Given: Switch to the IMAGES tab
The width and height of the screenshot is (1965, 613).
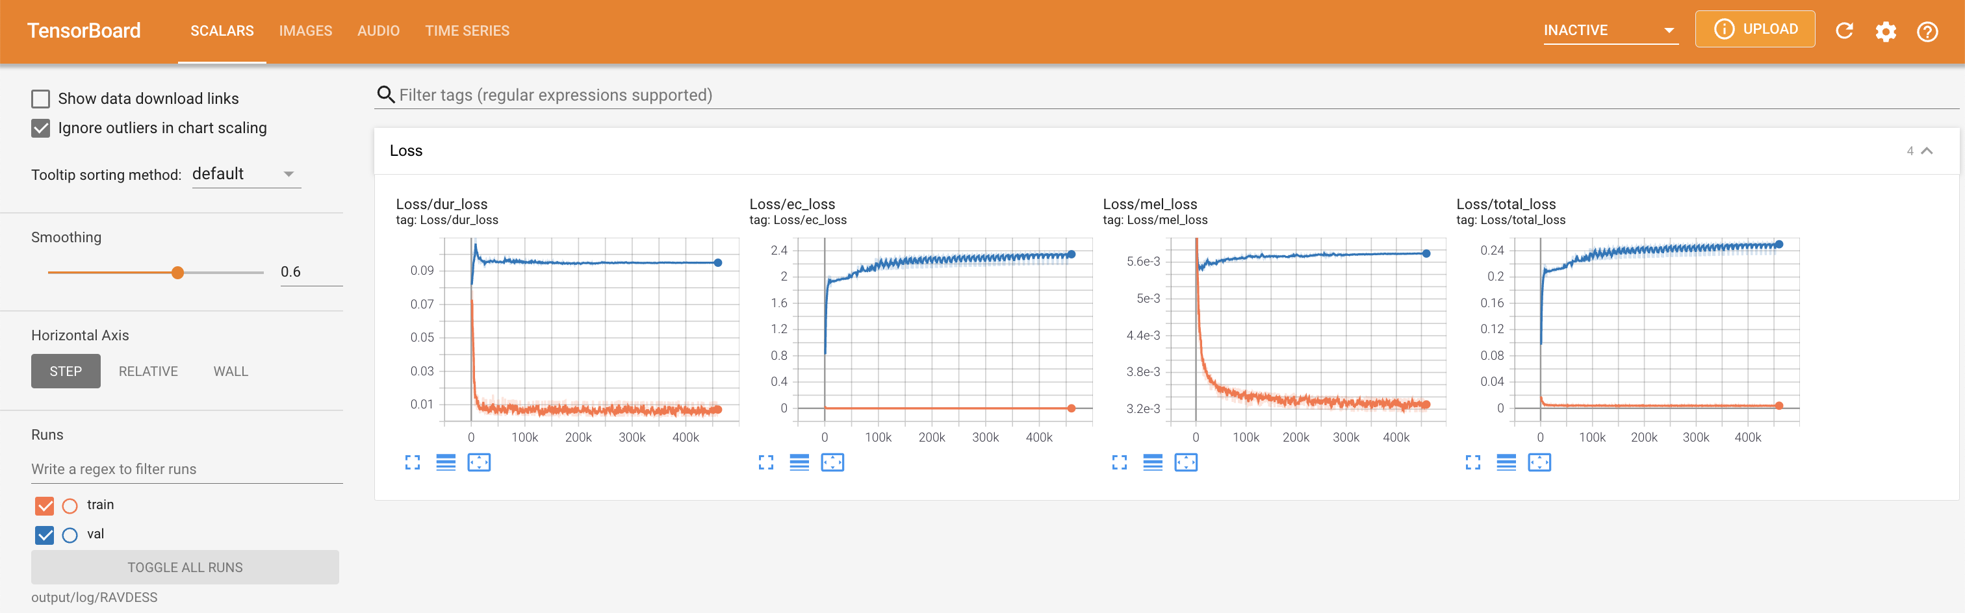Looking at the screenshot, I should point(305,31).
